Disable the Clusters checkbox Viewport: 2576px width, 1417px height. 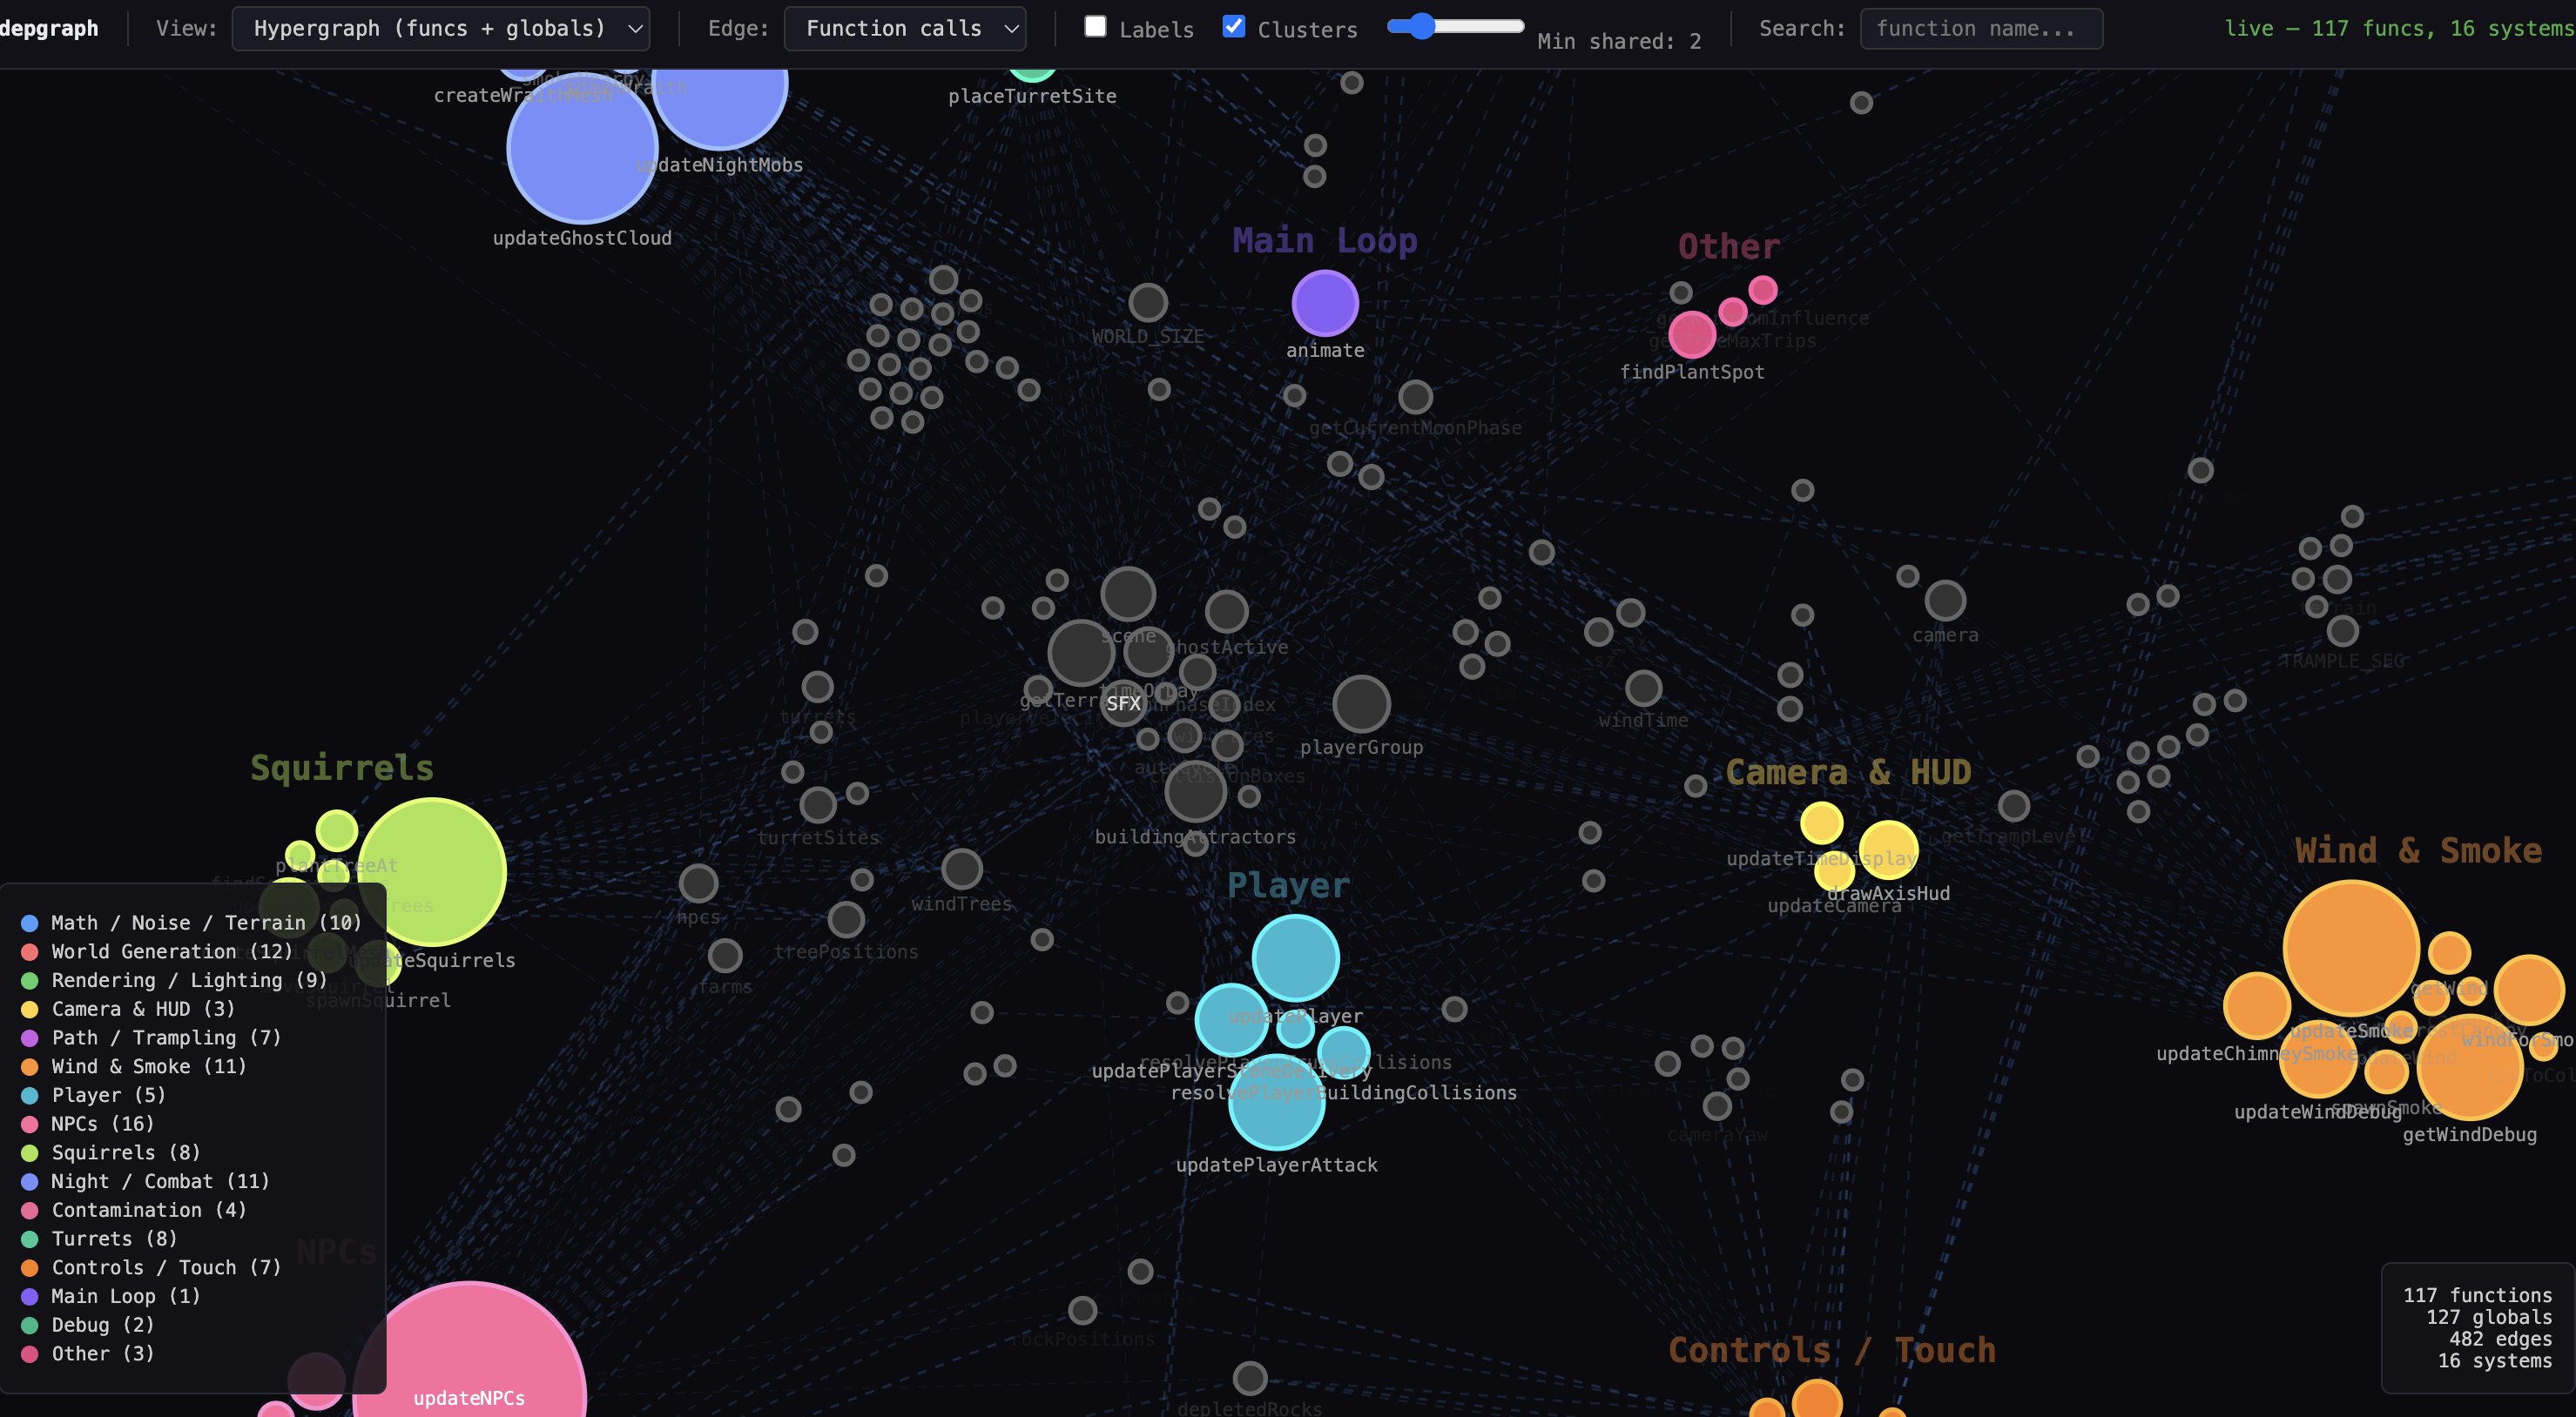(x=1234, y=27)
